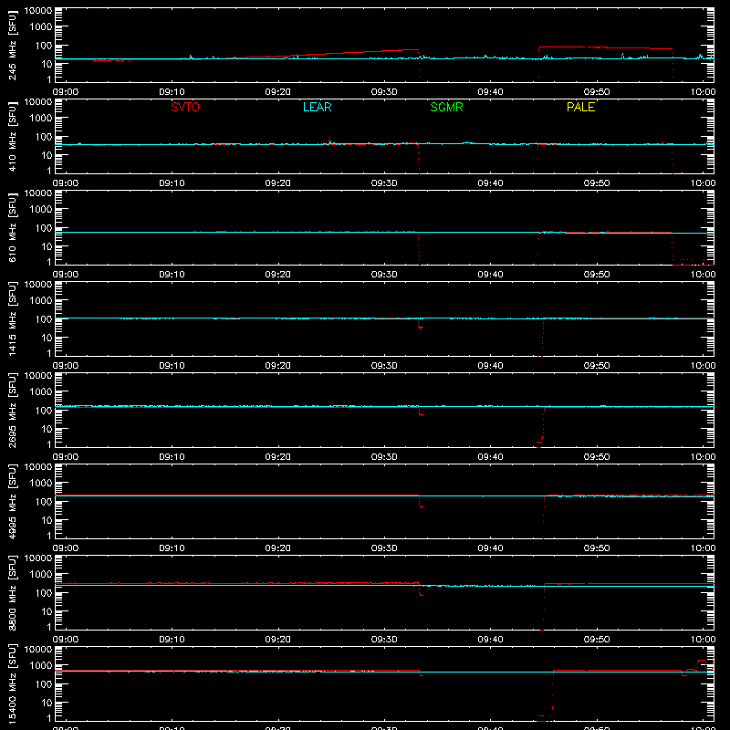Click the 10 tick on 15400 MHz axis
The image size is (730, 730).
click(47, 703)
